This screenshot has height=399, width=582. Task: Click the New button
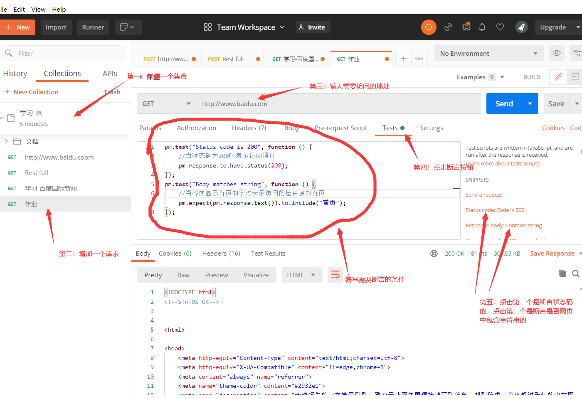tap(18, 27)
